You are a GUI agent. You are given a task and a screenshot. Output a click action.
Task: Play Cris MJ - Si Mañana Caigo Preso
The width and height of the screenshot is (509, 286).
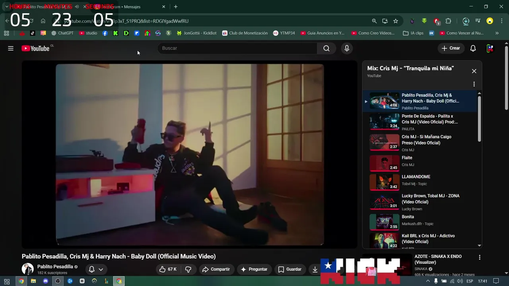point(420,143)
